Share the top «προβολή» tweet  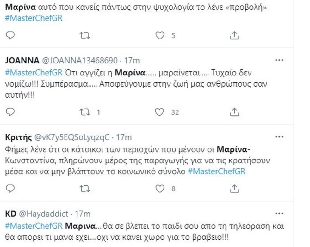point(234,35)
